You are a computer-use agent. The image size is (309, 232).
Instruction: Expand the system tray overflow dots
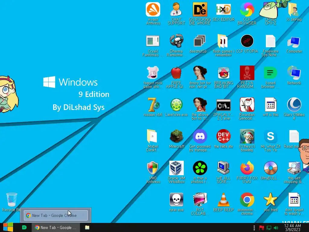pos(254,228)
